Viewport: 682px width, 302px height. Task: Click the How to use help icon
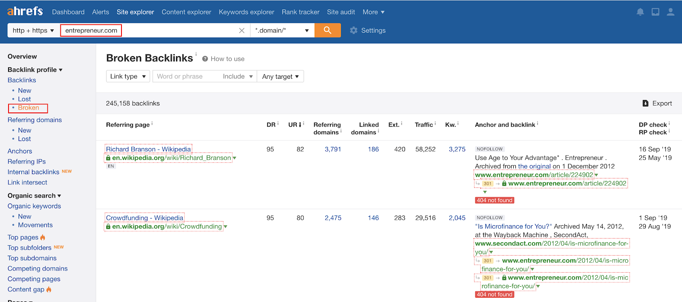coord(205,59)
